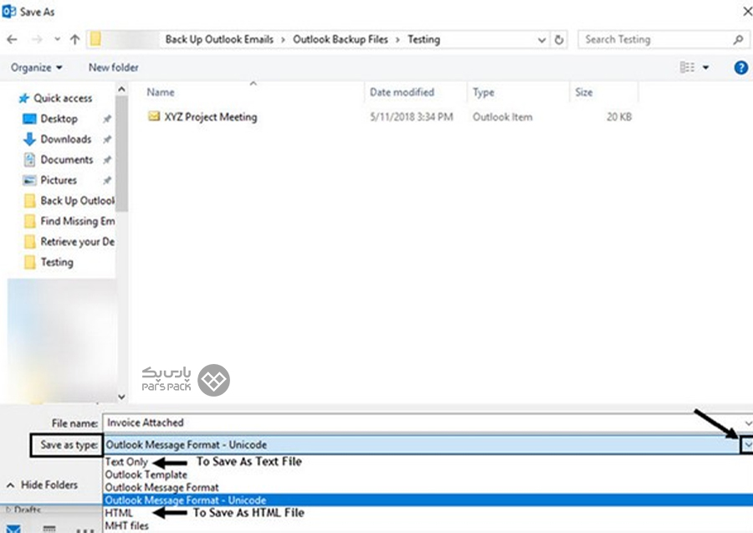The width and height of the screenshot is (753, 533).
Task: Open the Retrieve your De folder in sidebar
Action: [x=69, y=242]
